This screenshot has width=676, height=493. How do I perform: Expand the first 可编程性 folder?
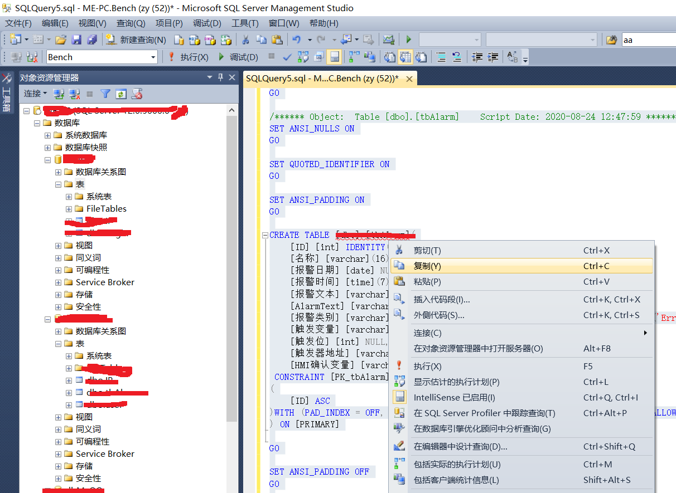pyautogui.click(x=59, y=270)
